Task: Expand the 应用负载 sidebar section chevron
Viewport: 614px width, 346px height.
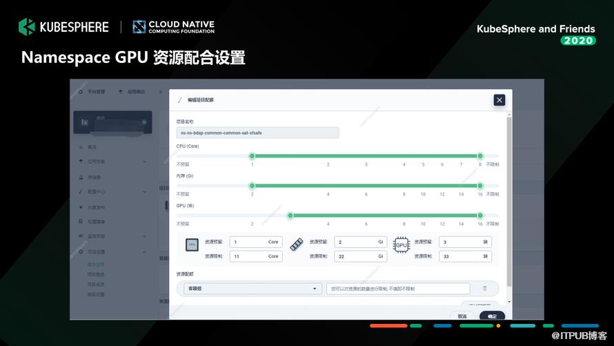Action: [144, 162]
